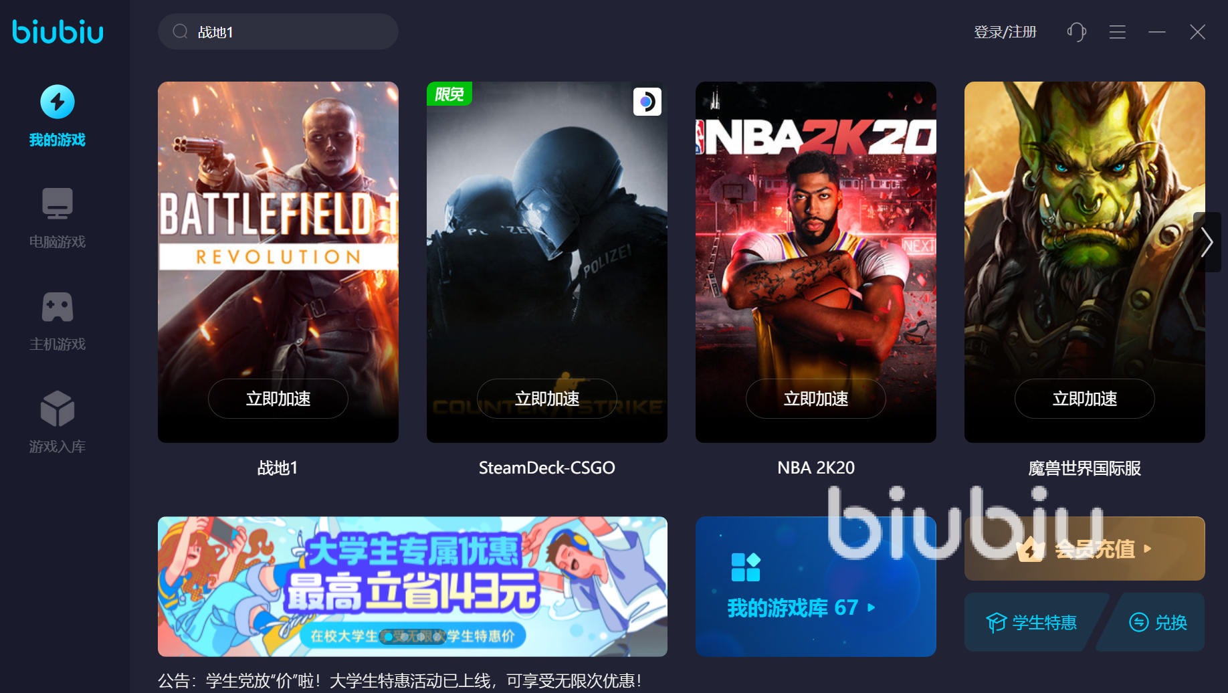Viewport: 1228px width, 693px height.
Task: Click the biubiu logo
Action: coord(58,31)
